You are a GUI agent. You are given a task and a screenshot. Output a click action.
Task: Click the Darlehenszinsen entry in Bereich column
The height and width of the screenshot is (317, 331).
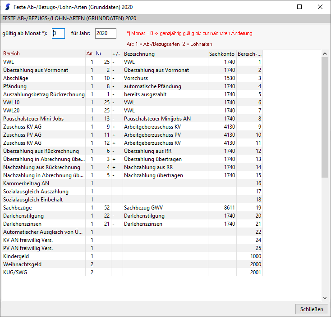(x=23, y=224)
